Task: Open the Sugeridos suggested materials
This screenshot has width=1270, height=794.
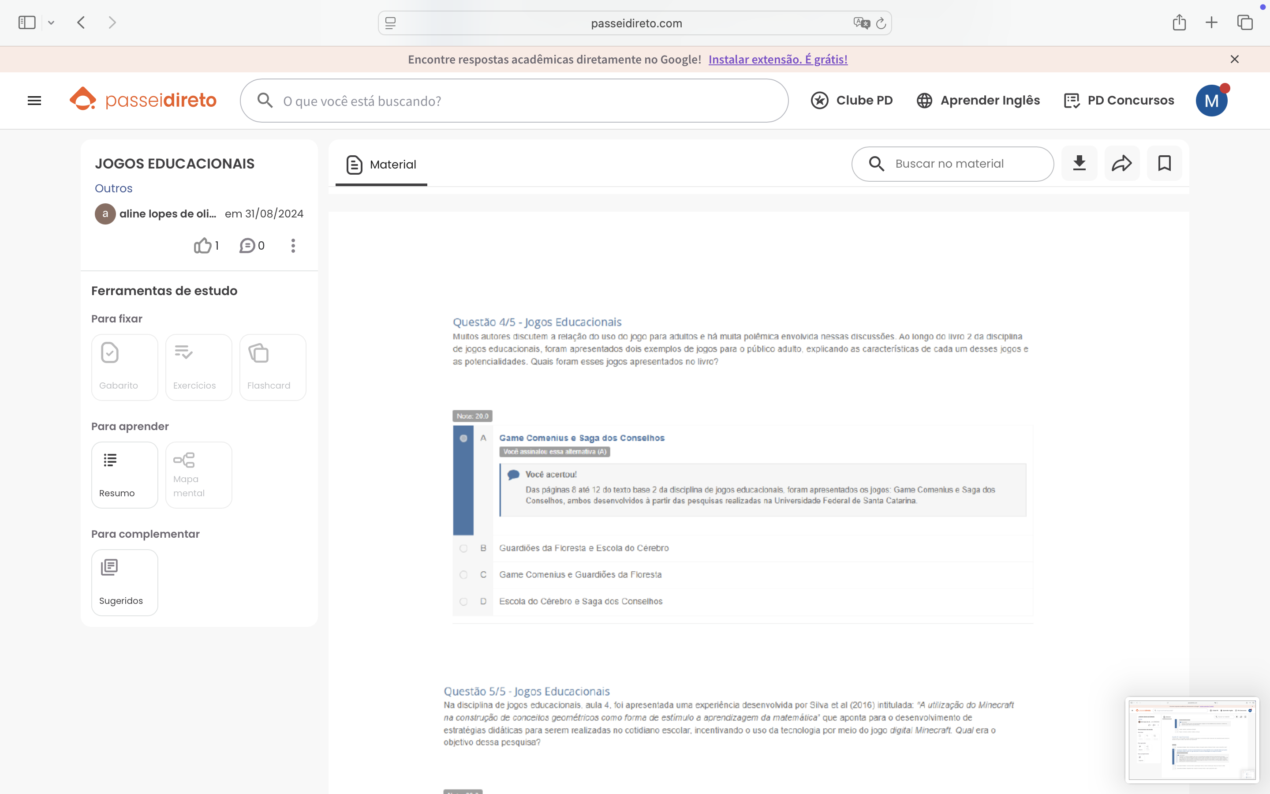Action: coord(124,582)
